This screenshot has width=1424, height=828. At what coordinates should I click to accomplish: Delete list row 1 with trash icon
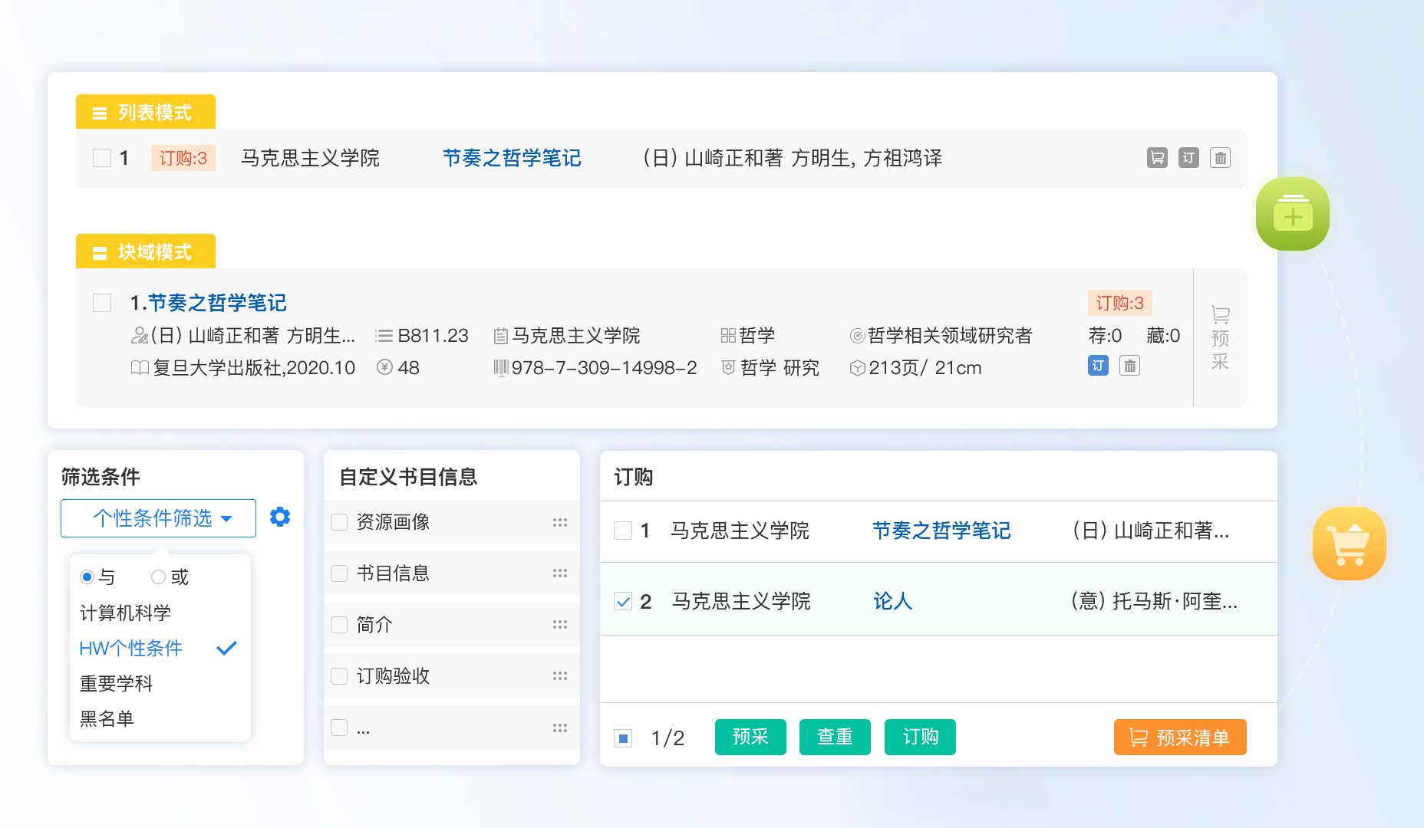(1220, 158)
